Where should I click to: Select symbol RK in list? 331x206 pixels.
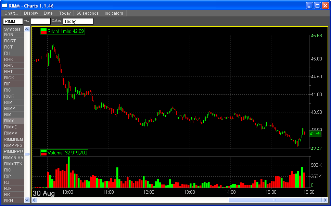pyautogui.click(x=13, y=195)
